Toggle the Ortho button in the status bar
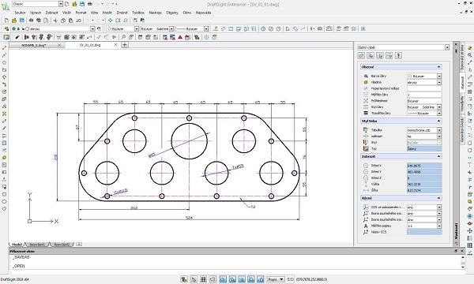The height and width of the screenshot is (284, 474). point(213,279)
